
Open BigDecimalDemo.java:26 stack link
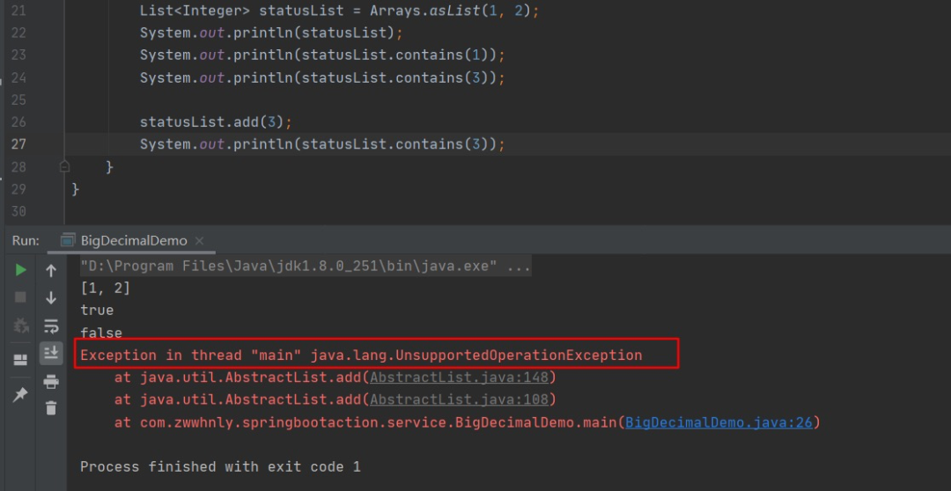tap(719, 422)
